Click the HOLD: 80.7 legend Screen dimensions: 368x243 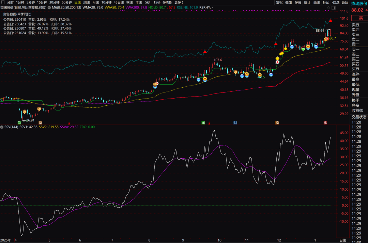pos(157,7)
